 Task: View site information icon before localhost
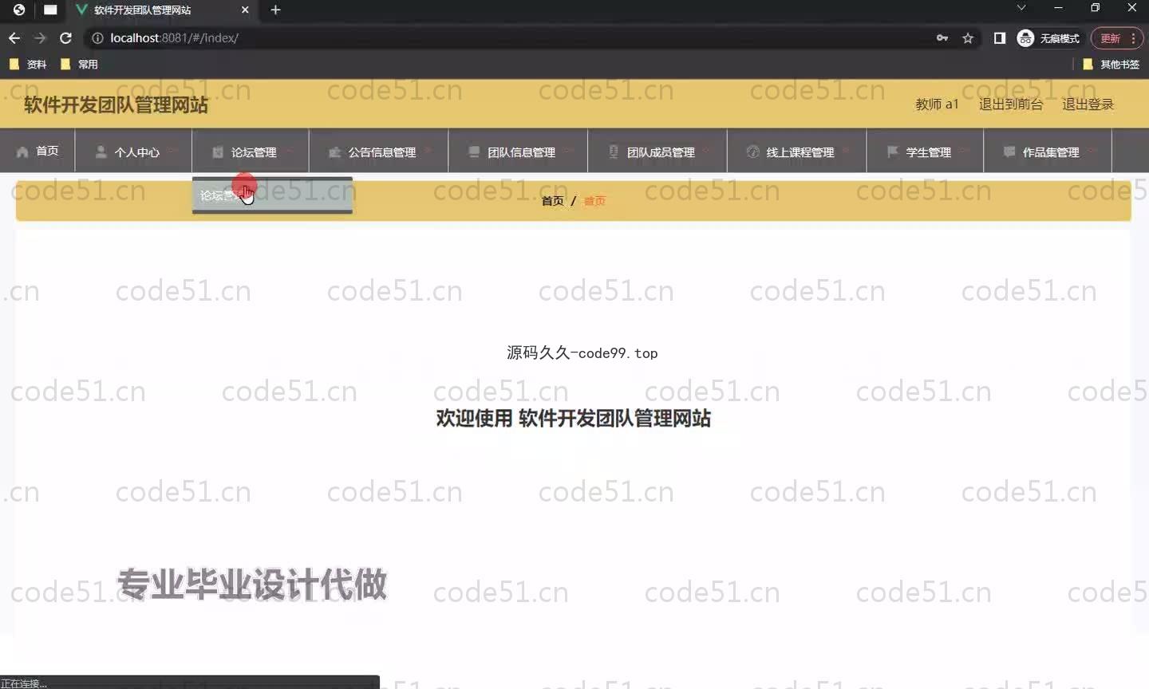97,38
